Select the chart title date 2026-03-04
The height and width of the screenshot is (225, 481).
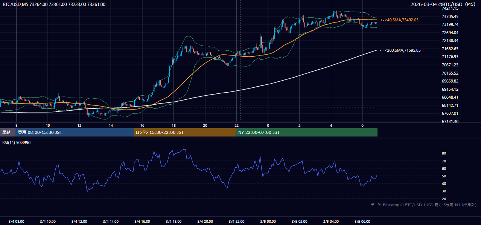[x=424, y=4]
